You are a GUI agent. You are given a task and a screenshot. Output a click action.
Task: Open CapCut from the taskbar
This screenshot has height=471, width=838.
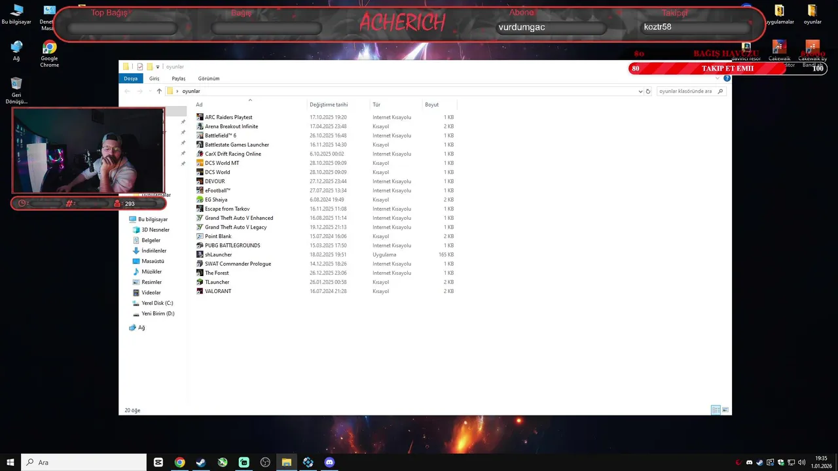click(158, 462)
